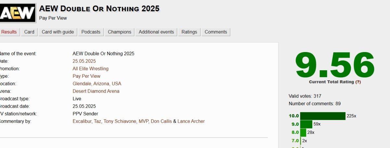
Task: Click the Pay Per View type link
Action: click(x=86, y=76)
